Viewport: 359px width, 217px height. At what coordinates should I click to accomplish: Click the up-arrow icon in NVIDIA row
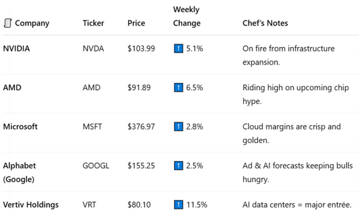(x=179, y=49)
